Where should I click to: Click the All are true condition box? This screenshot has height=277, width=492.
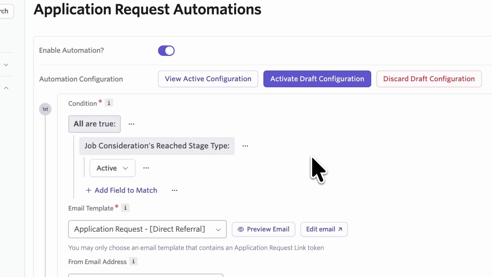pos(94,124)
